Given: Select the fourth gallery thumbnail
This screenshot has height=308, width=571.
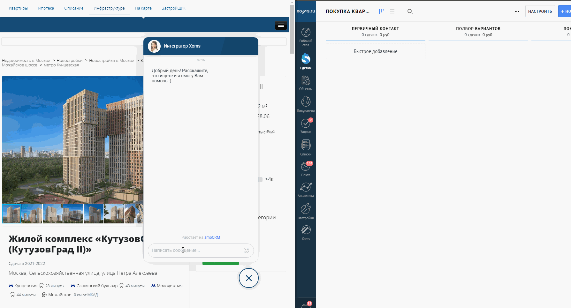Looking at the screenshot, I should click(73, 214).
